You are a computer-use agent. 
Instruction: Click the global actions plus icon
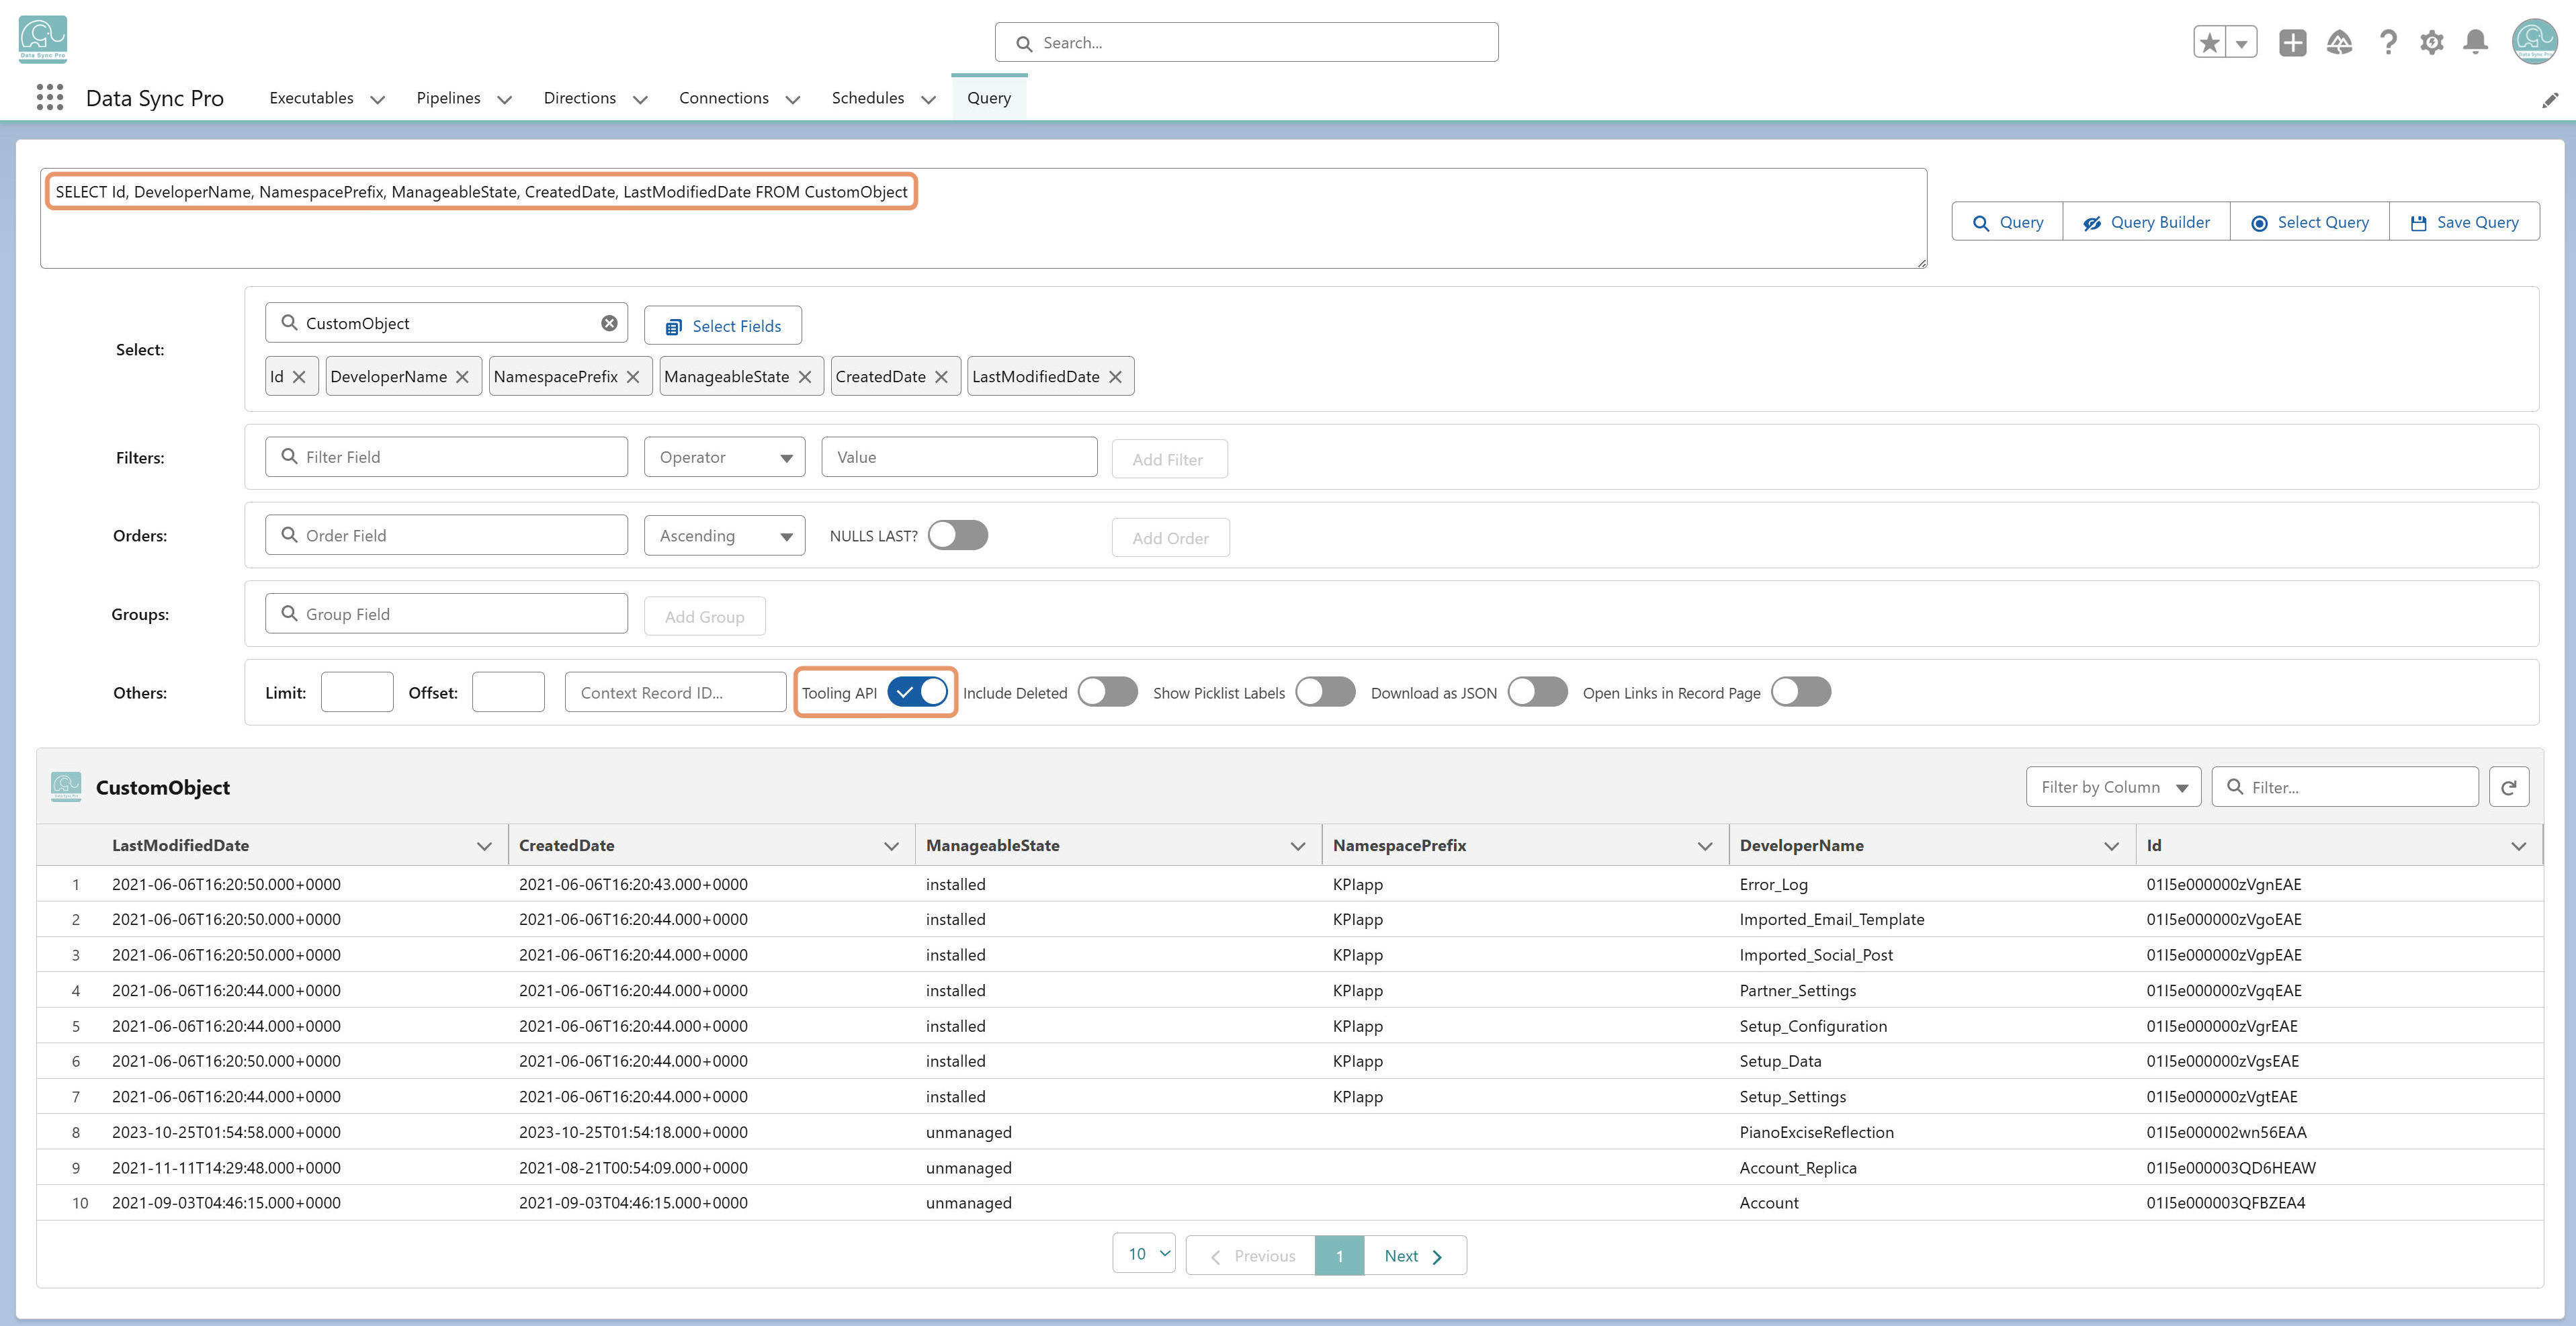[2292, 42]
